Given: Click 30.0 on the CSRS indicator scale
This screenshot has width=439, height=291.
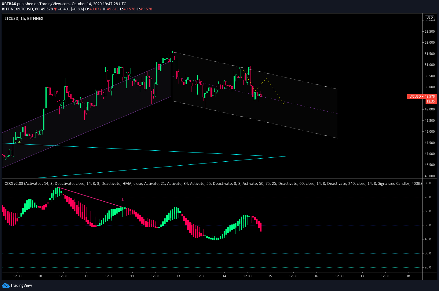Looking at the screenshot, I should coord(428,253).
